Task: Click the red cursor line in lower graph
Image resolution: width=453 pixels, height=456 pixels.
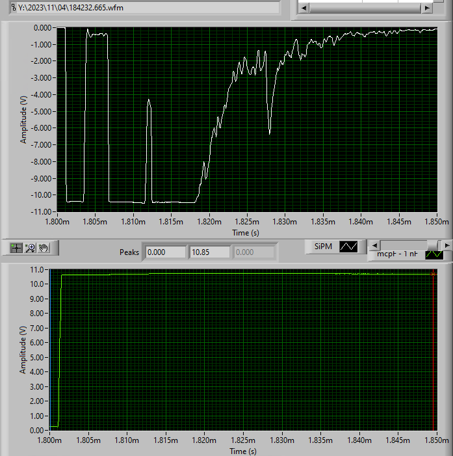Action: tap(434, 349)
